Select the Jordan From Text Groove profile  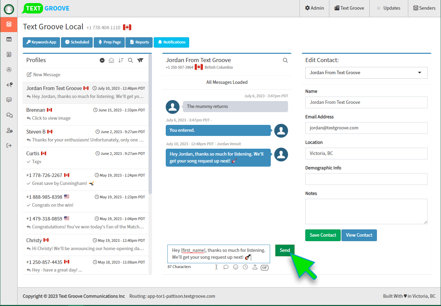(85, 92)
